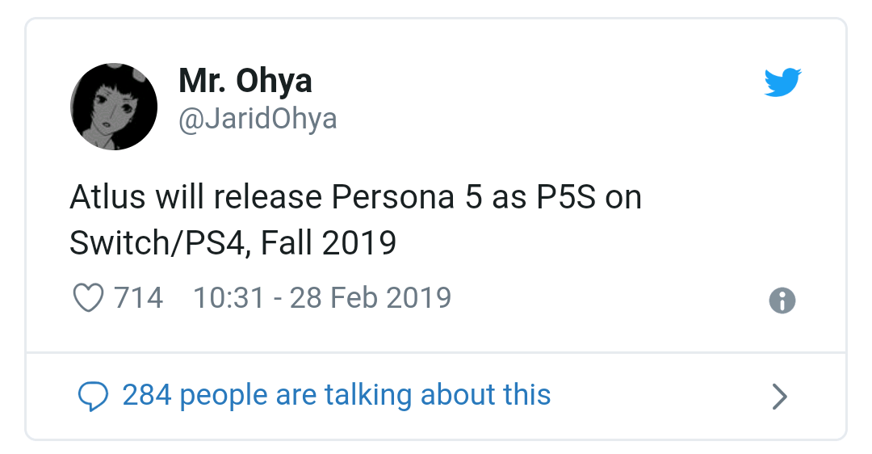Click the speech bubble reply icon
The width and height of the screenshot is (872, 454).
pos(93,396)
